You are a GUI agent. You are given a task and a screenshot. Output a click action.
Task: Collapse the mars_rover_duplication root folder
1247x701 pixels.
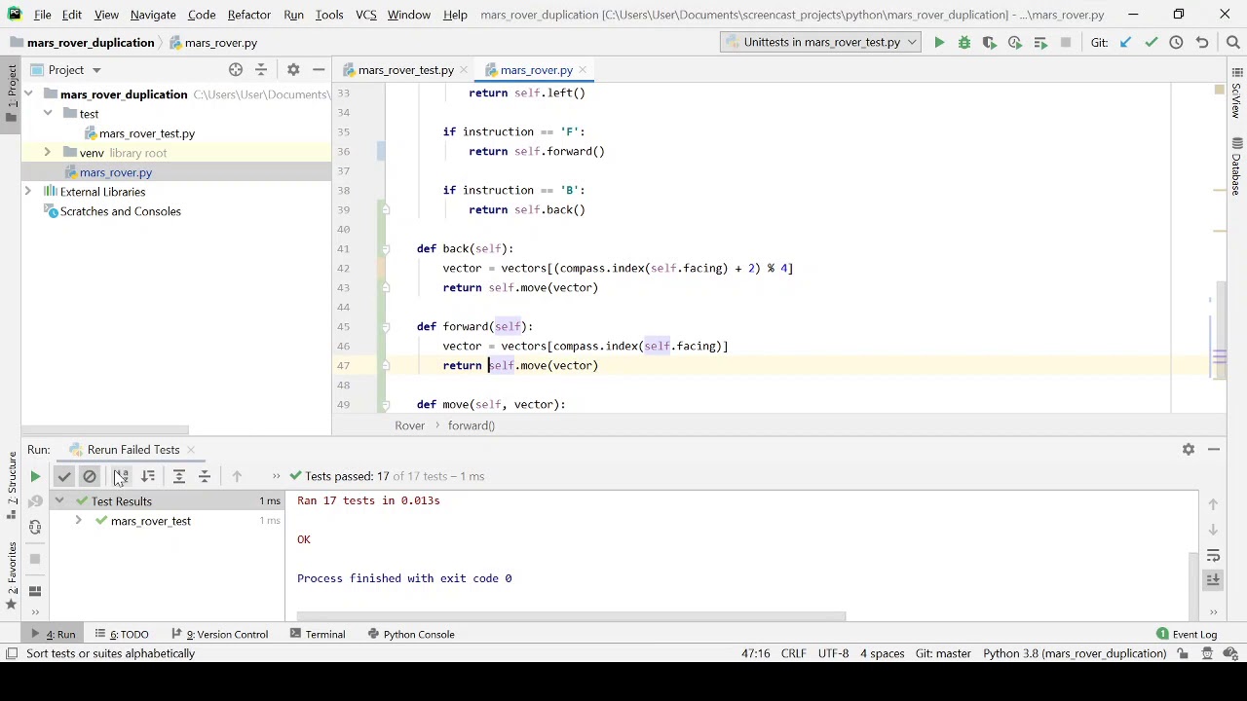click(28, 94)
